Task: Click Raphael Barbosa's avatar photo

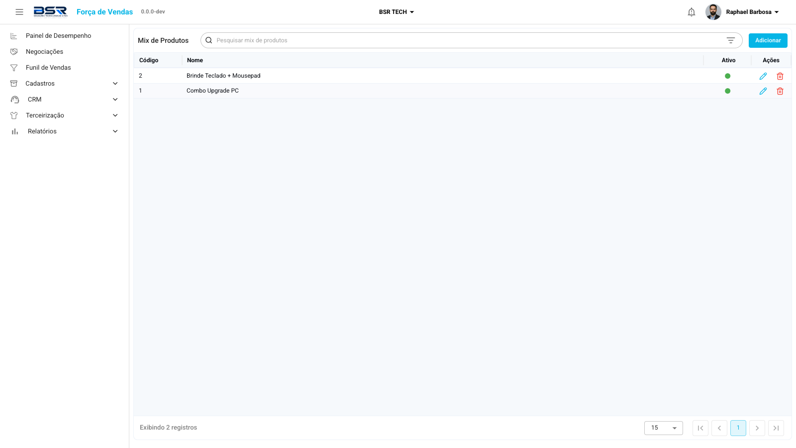Action: [x=713, y=12]
